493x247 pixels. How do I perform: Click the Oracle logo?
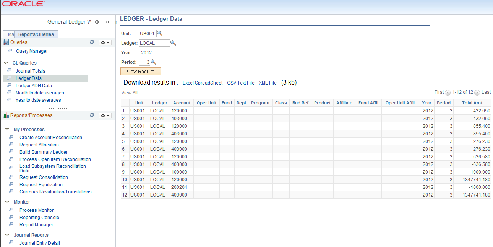23,4
